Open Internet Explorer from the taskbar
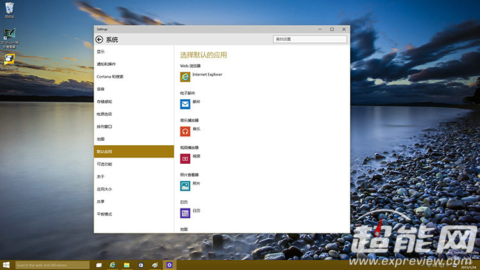 pos(113,264)
